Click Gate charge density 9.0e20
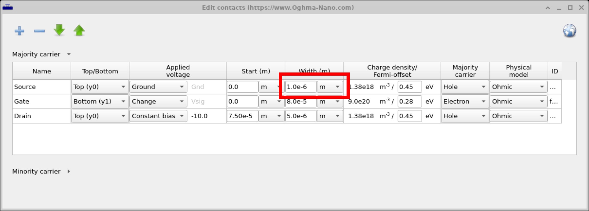This screenshot has height=211, width=589. tap(359, 101)
